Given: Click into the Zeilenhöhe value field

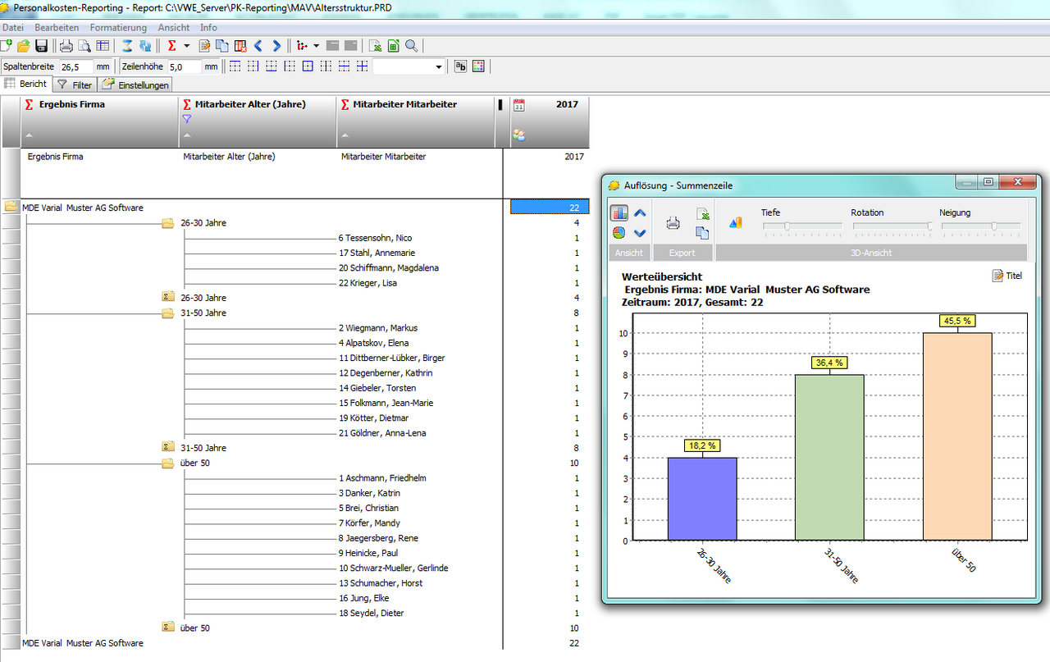Looking at the screenshot, I should pyautogui.click(x=185, y=66).
